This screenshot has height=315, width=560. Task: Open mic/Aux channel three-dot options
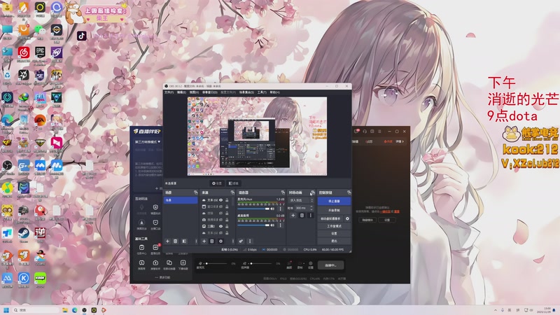pos(281,209)
